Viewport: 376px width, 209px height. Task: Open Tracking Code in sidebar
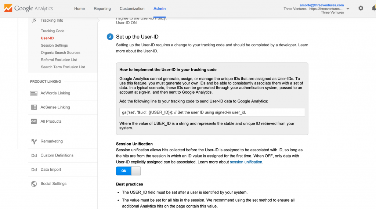pyautogui.click(x=53, y=31)
